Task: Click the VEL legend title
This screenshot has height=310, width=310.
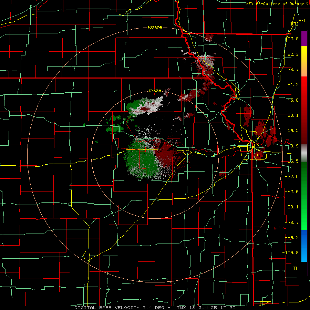Action: (303, 21)
